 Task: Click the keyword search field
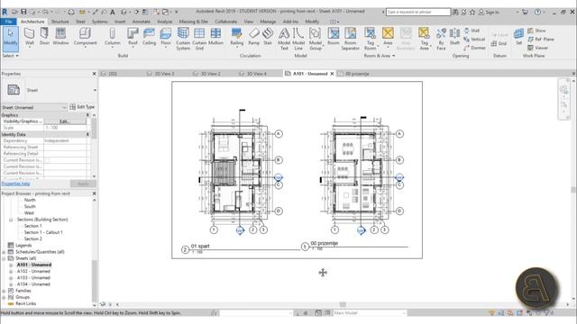pyautogui.click(x=418, y=12)
